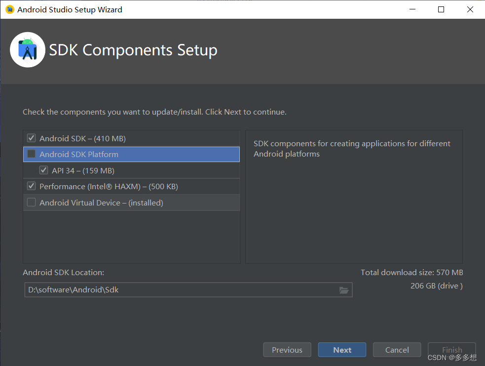Select the Android SDK – (410 MB) row
485x366 pixels.
(131, 138)
